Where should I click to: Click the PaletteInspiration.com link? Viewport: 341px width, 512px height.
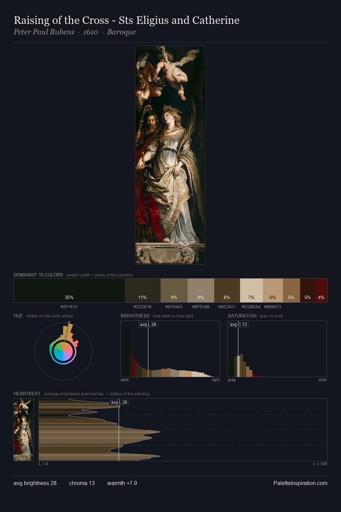tap(300, 483)
